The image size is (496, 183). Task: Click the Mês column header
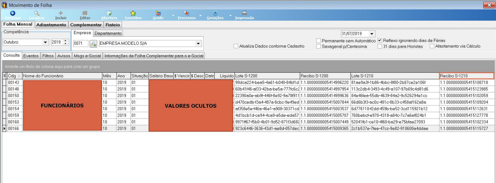109,76
